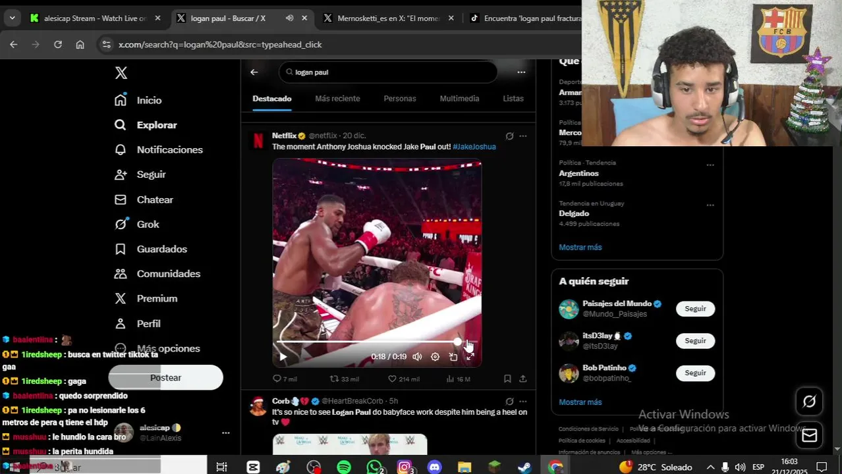This screenshot has height=474, width=842.
Task: Open more options on Corb post
Action: pos(523,402)
